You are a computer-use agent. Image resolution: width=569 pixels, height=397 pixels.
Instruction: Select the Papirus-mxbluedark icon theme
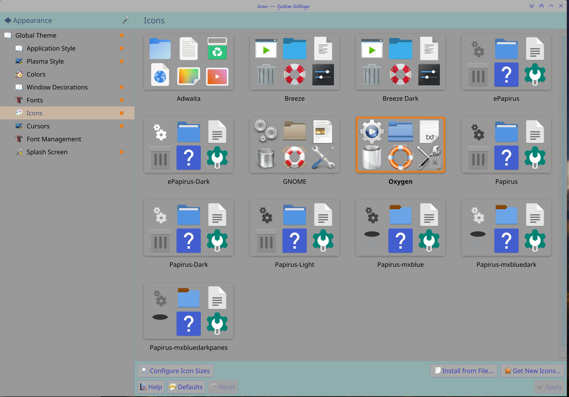(506, 228)
